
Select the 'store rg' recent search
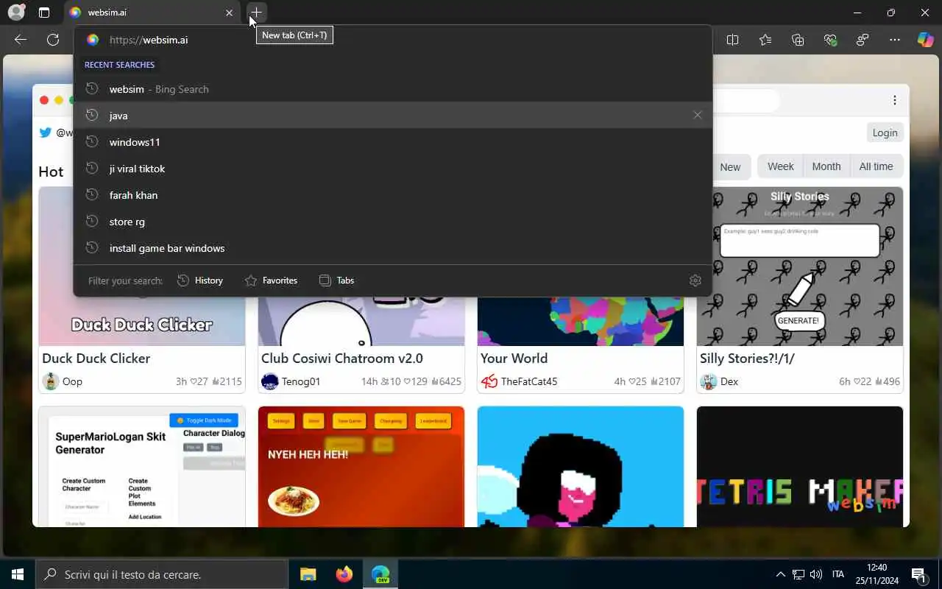[x=393, y=222]
